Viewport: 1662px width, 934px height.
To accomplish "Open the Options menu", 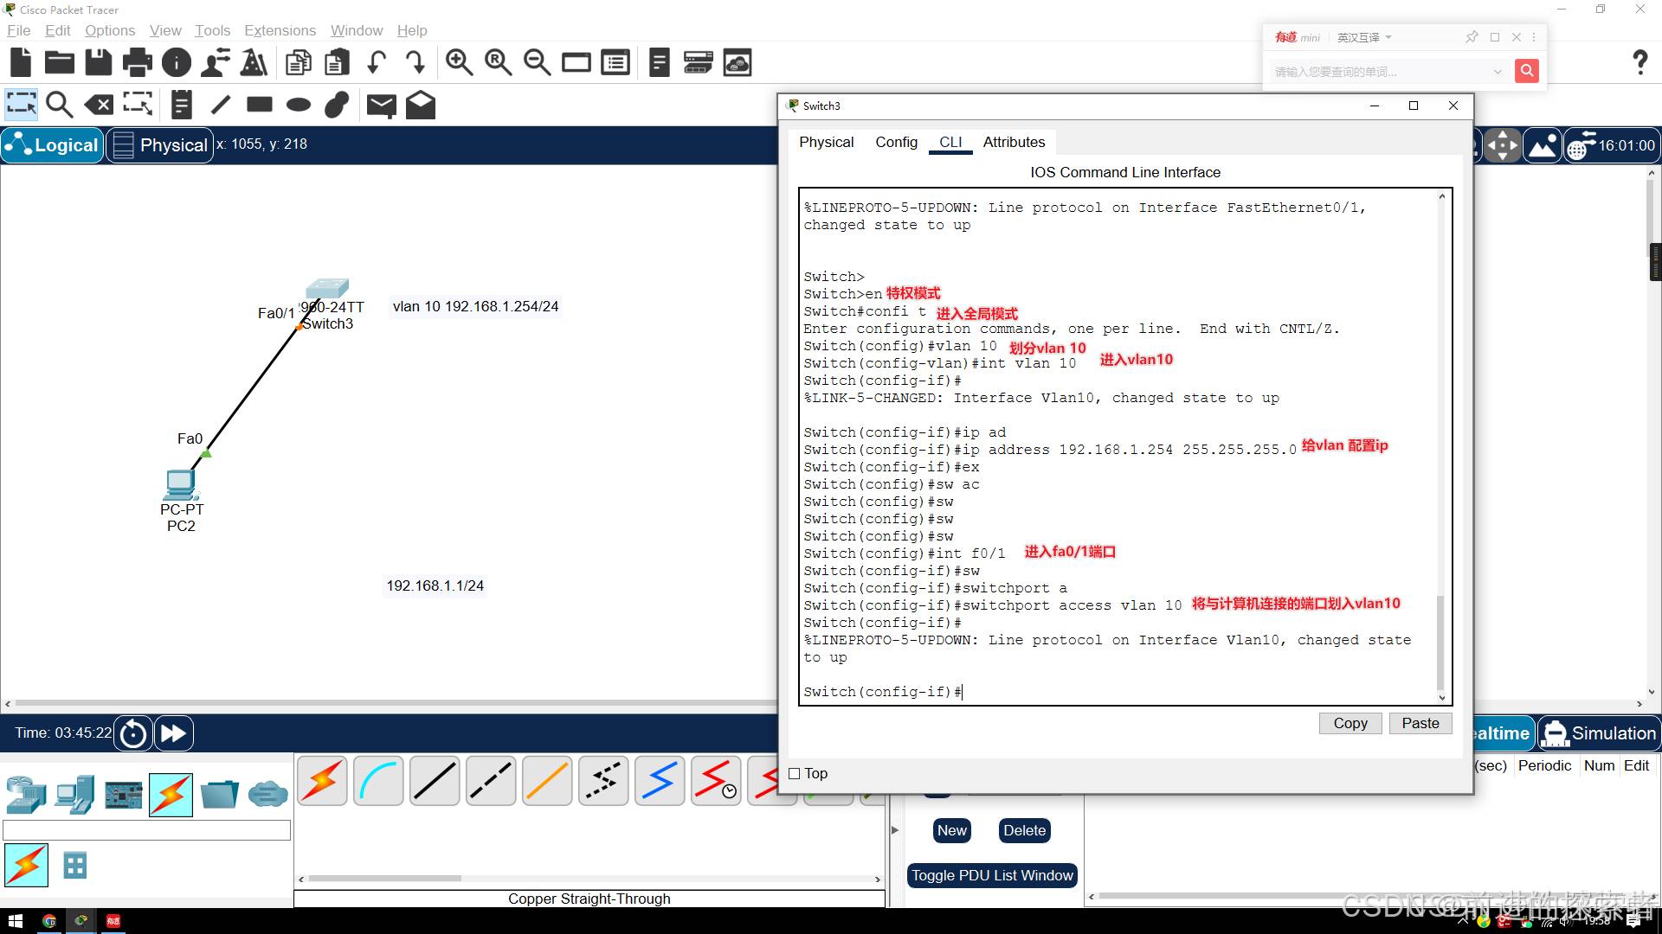I will [110, 30].
